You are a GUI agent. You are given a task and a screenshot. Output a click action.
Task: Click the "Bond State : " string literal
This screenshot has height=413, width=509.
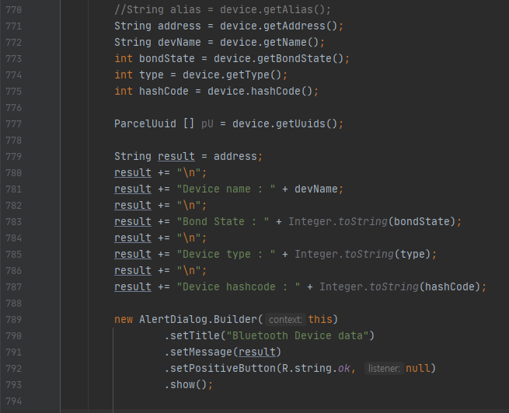223,221
